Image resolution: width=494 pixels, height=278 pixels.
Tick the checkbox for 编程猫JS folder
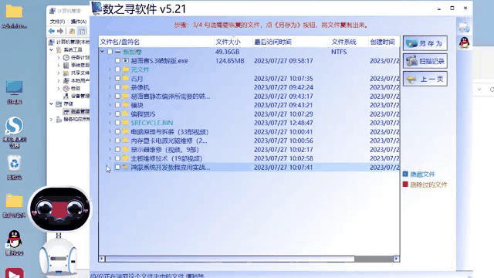pos(117,114)
